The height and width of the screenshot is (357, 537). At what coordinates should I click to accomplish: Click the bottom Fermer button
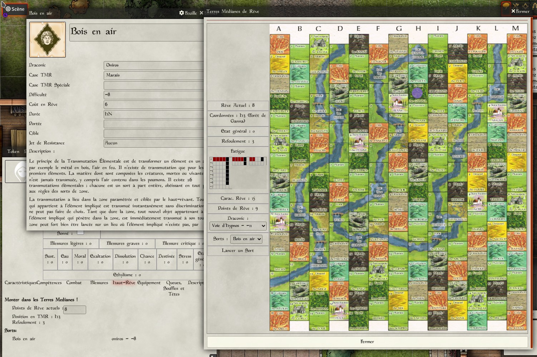(367, 342)
